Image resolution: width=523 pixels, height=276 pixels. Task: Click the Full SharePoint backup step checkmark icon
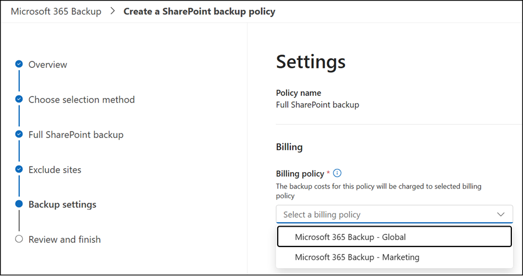pyautogui.click(x=19, y=134)
